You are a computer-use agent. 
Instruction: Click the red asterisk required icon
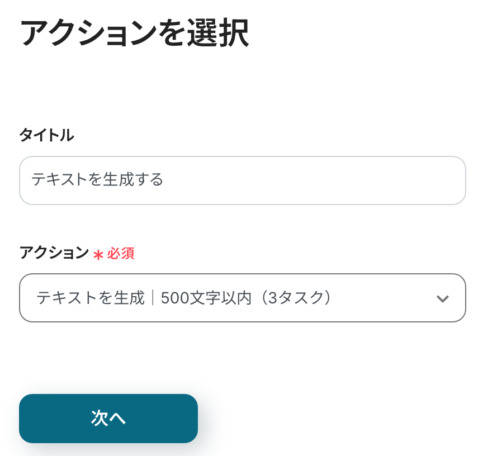98,255
